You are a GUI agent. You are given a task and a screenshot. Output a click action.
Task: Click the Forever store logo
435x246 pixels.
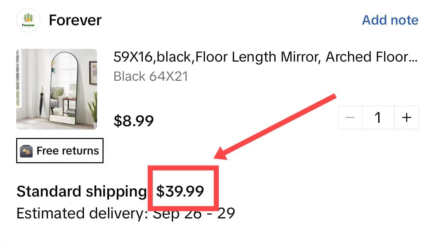tap(28, 20)
